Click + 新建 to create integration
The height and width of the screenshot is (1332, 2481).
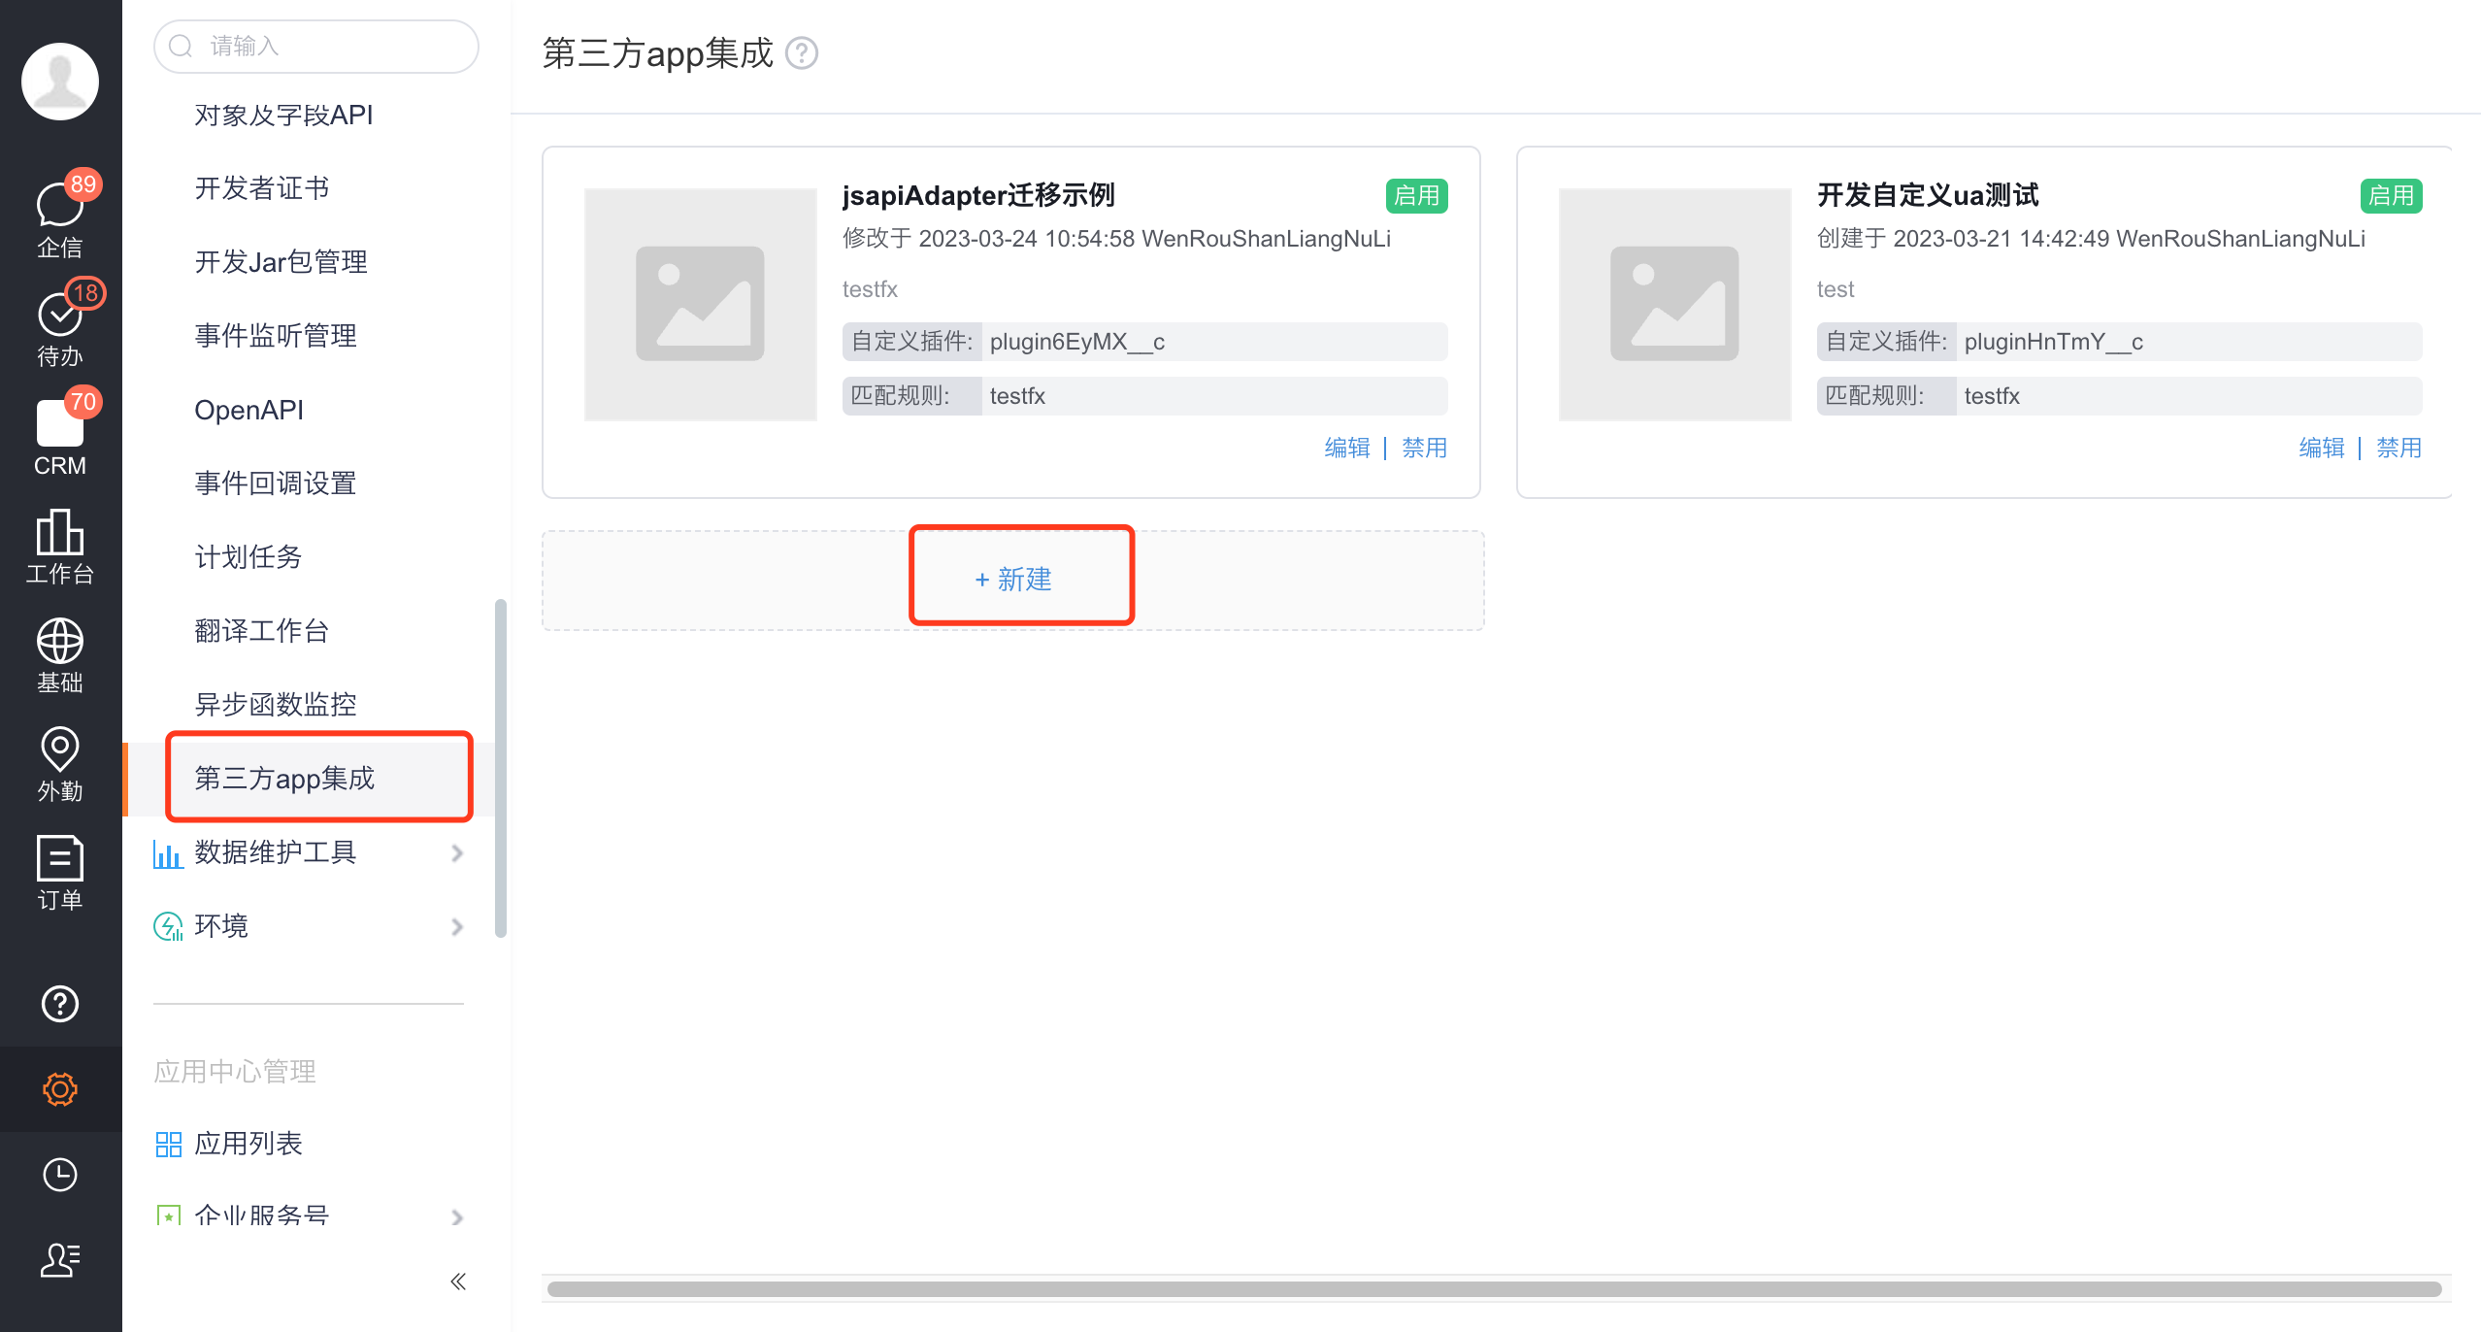(x=1013, y=580)
